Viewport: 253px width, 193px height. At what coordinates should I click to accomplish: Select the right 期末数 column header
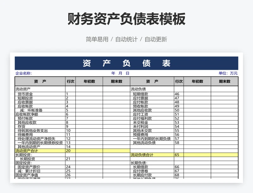pos(225,82)
